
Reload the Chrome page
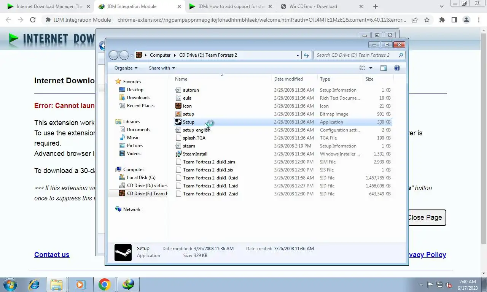[x=33, y=20]
